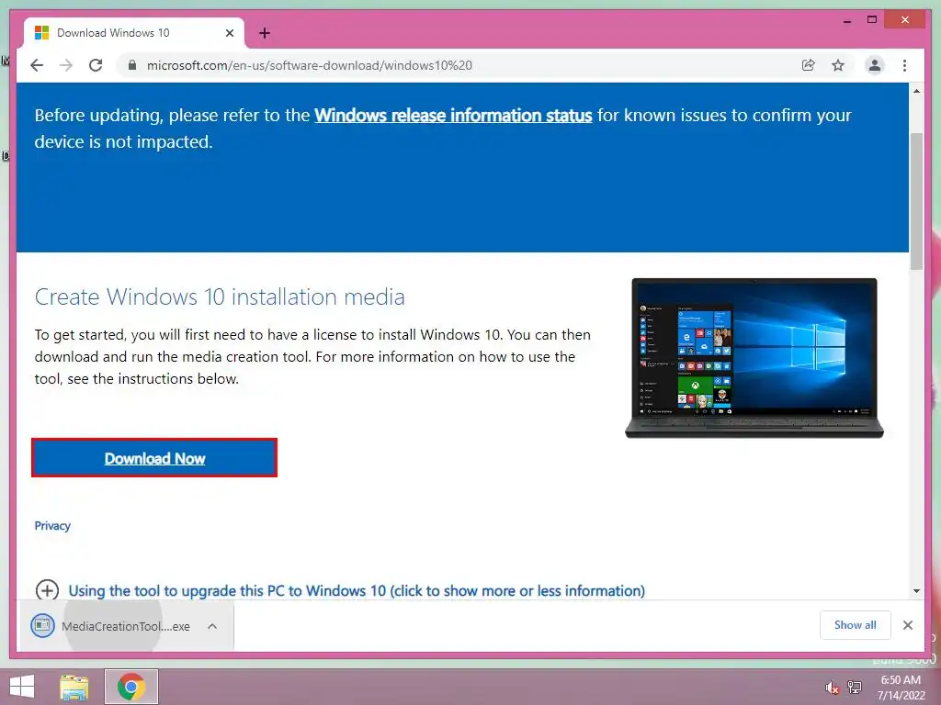
Task: Close the Download Windows 10 tab
Action: point(229,33)
